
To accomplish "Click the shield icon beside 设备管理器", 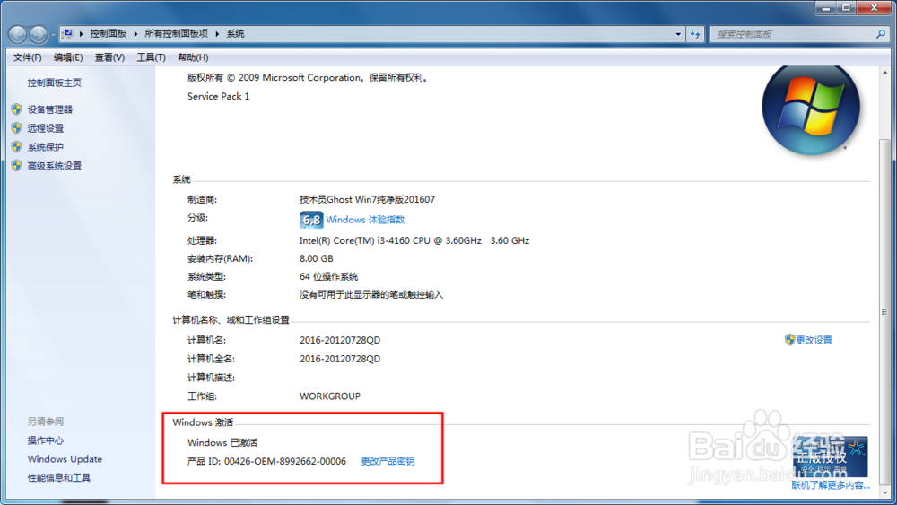I will pyautogui.click(x=16, y=109).
